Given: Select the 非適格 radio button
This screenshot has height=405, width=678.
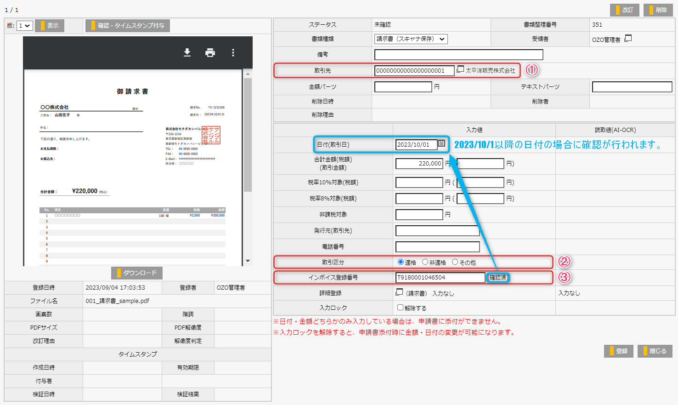Looking at the screenshot, I should point(425,262).
